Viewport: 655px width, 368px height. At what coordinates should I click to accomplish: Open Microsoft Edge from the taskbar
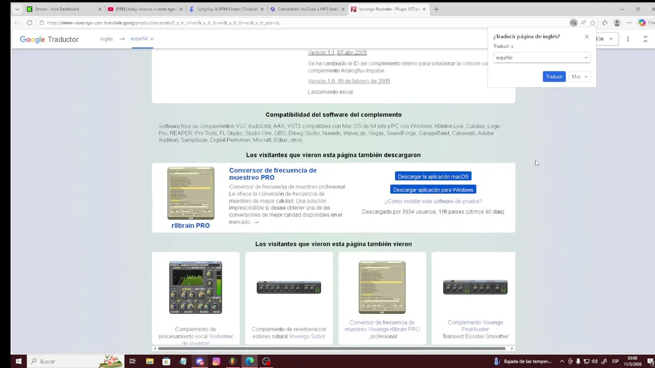pos(249,361)
